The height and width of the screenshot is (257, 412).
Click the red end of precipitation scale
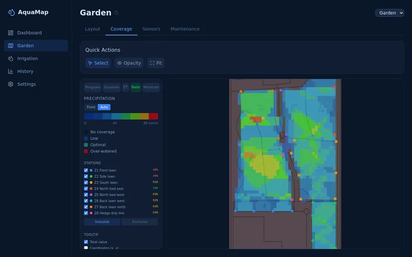pos(153,117)
